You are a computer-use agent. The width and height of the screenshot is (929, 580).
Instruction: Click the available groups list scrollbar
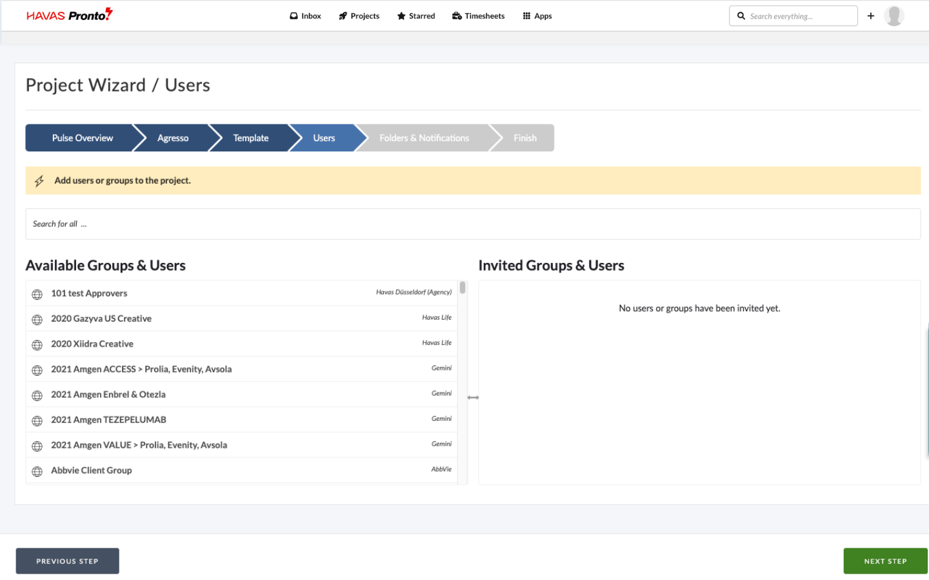point(463,287)
